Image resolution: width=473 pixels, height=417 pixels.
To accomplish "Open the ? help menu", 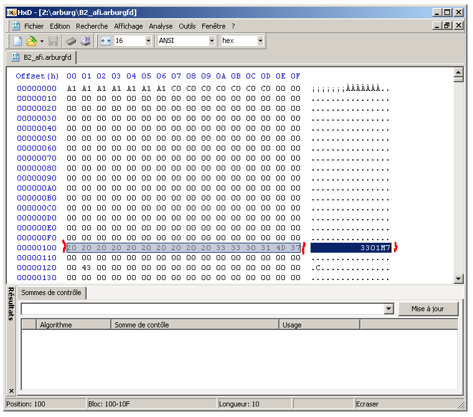I will coord(233,26).
